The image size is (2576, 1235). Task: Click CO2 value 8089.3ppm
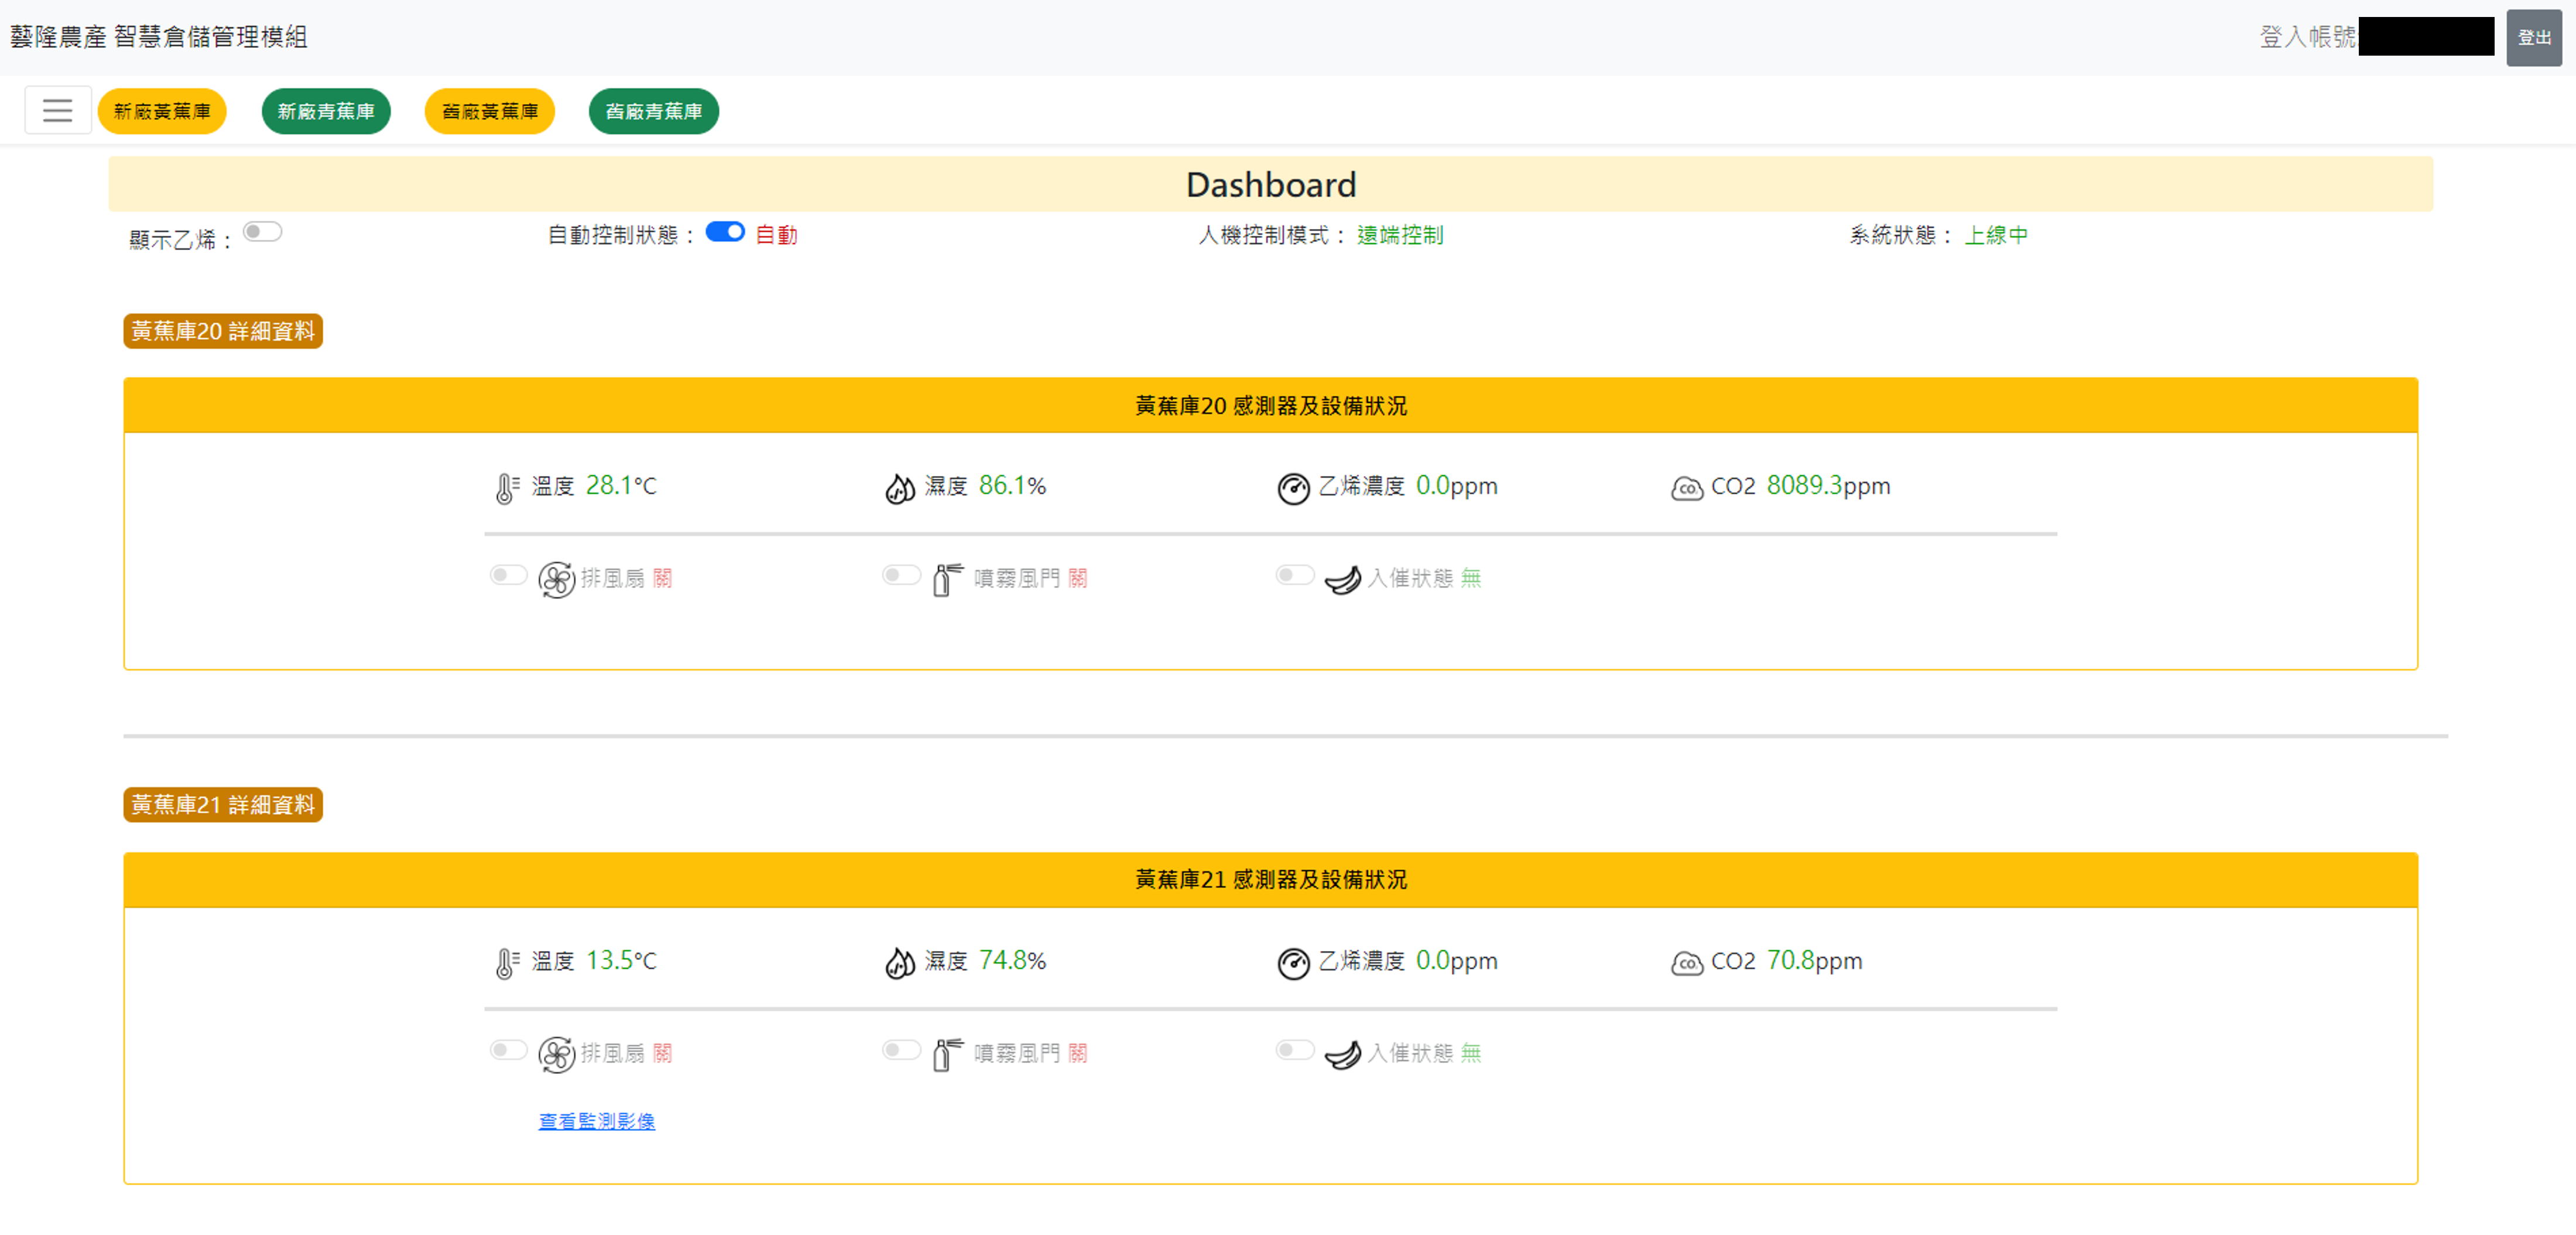point(1828,486)
